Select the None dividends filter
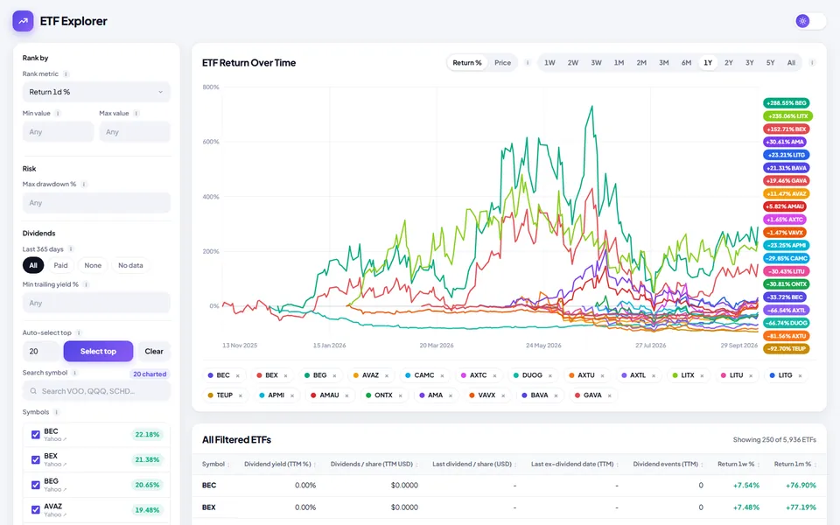This screenshot has height=525, width=840. point(93,265)
